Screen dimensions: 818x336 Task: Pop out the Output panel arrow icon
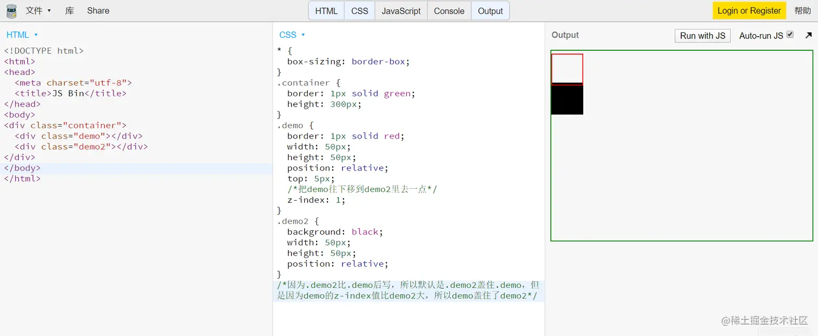[808, 35]
